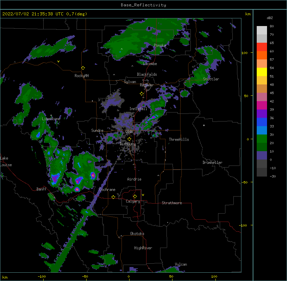Click the Banff label
Screen dimensions: 287x281
(41, 189)
